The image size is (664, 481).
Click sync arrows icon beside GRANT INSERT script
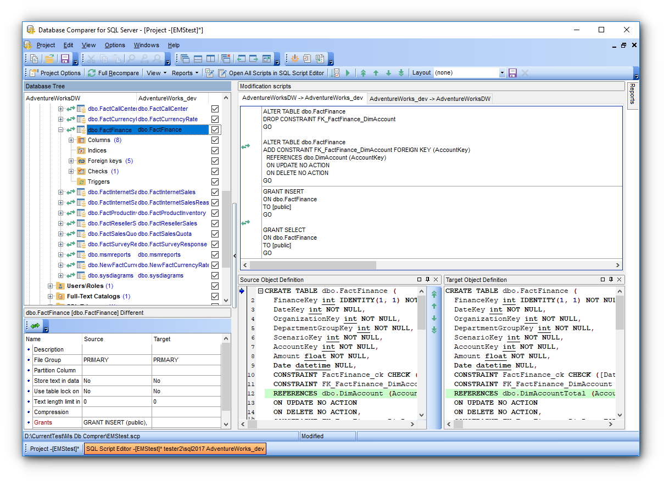tap(245, 223)
